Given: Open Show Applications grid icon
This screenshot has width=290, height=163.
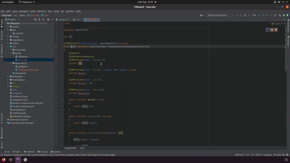Looking at the screenshot, I should pyautogui.click(x=286, y=160).
